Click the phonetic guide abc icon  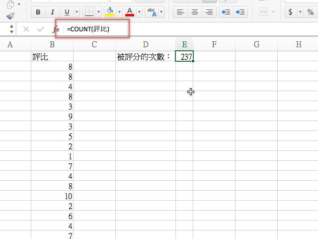pyautogui.click(x=152, y=12)
